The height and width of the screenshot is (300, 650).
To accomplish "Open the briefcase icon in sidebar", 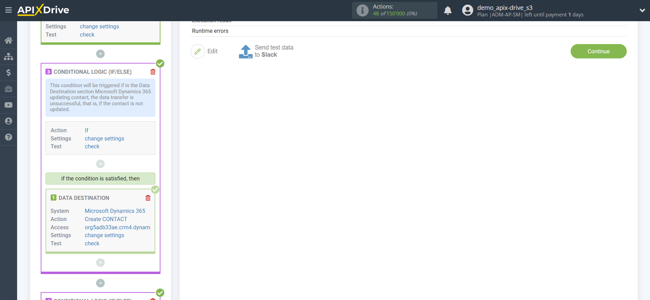I will (9, 89).
